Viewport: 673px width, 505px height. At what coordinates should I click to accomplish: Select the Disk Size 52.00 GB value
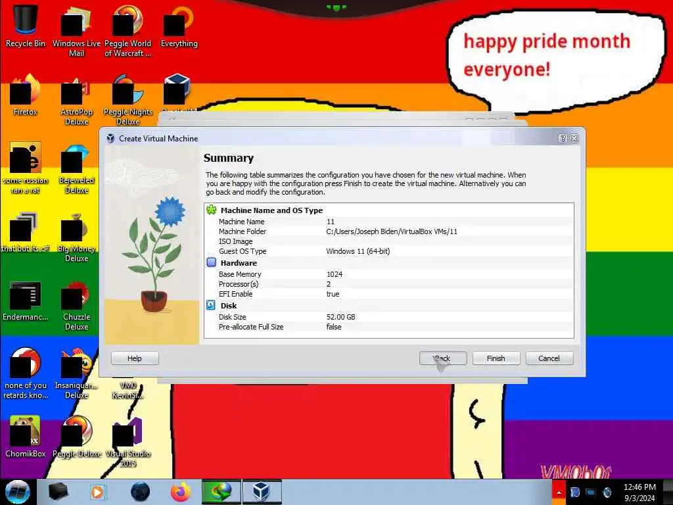click(x=341, y=317)
